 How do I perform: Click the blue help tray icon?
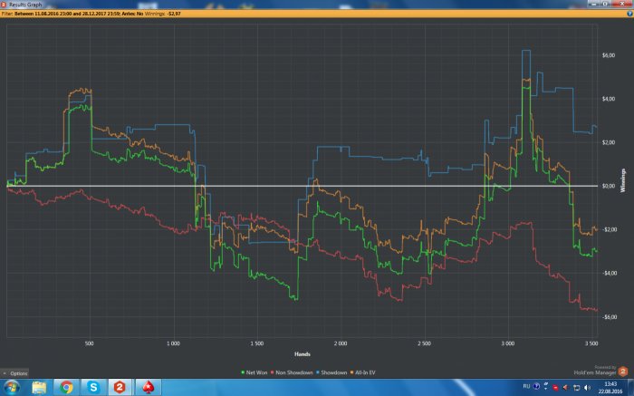(x=536, y=386)
